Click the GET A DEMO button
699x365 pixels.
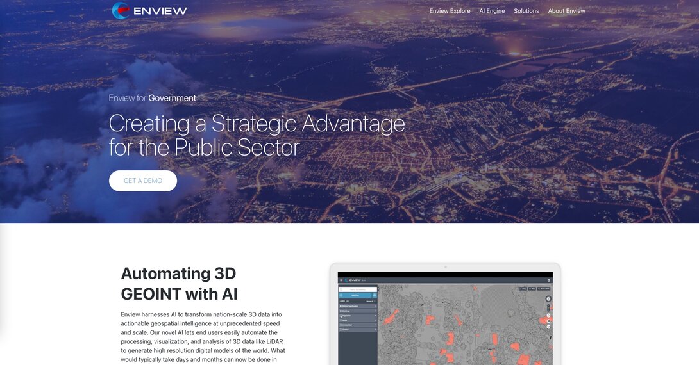point(142,181)
